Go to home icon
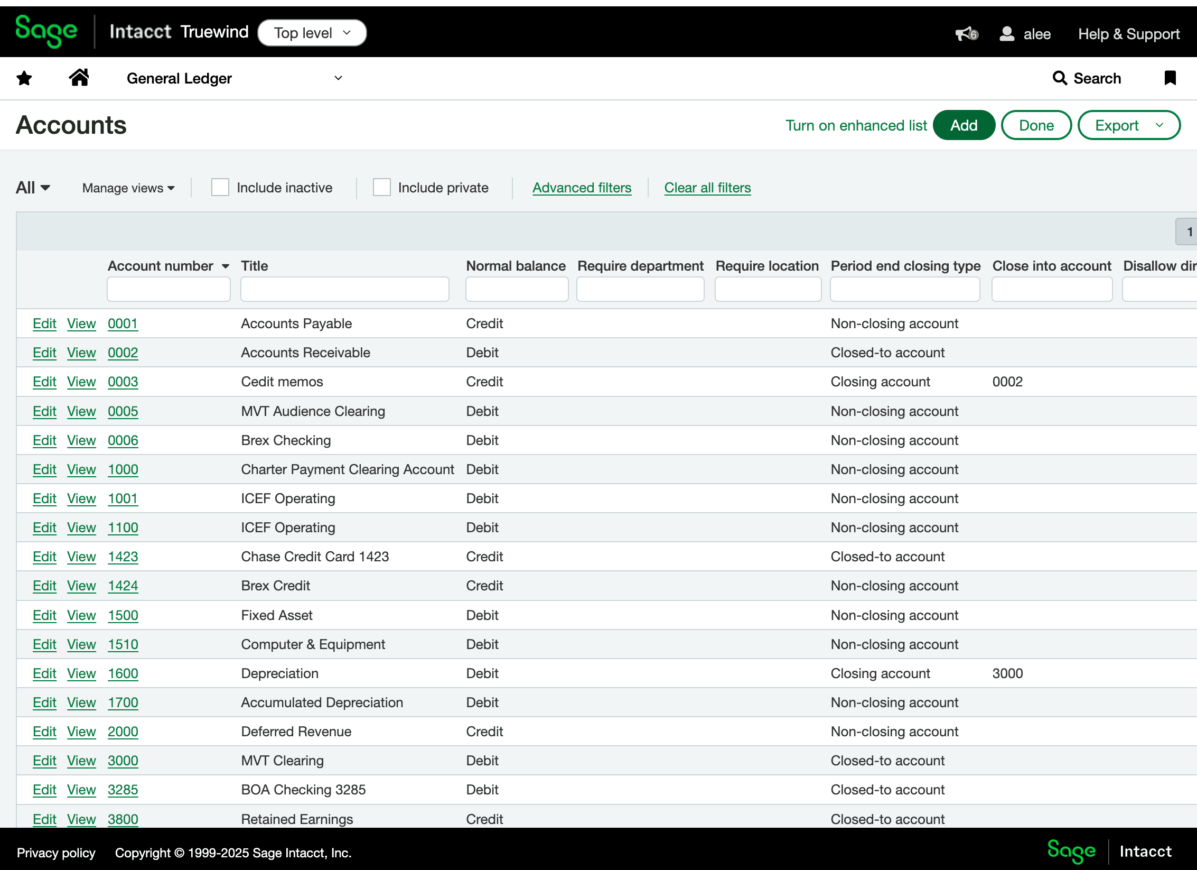Viewport: 1197px width, 870px height. [79, 78]
